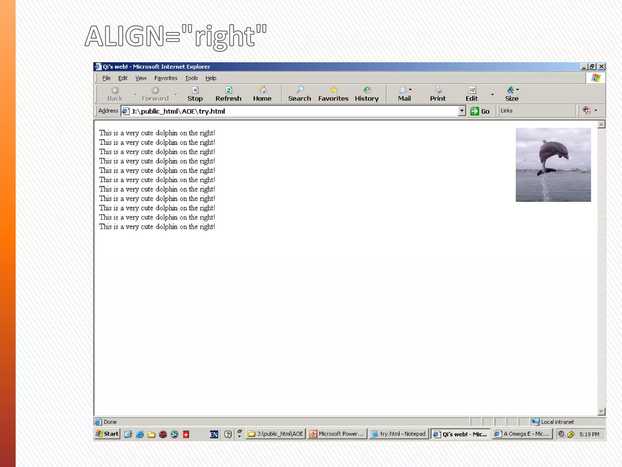Open the Favorites menu
This screenshot has width=622, height=467.
(x=166, y=78)
